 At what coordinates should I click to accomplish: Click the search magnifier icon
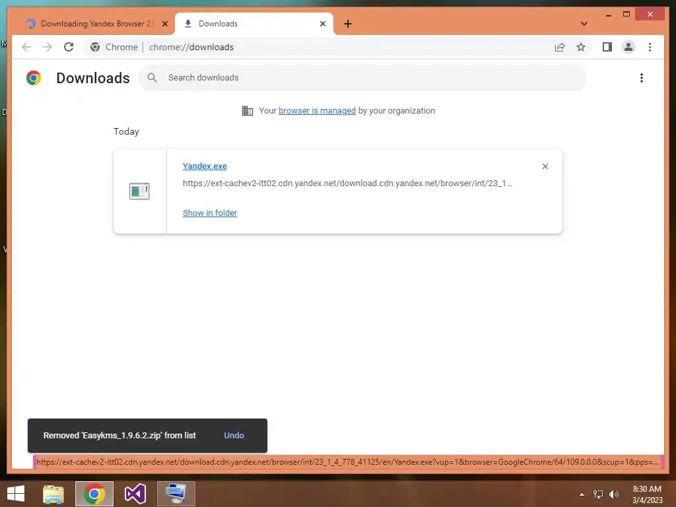pos(152,78)
